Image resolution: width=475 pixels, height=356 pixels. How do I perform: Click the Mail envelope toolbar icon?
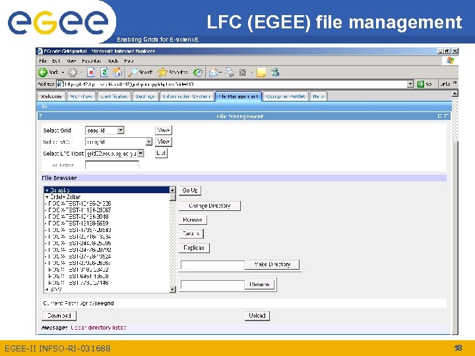coord(213,73)
